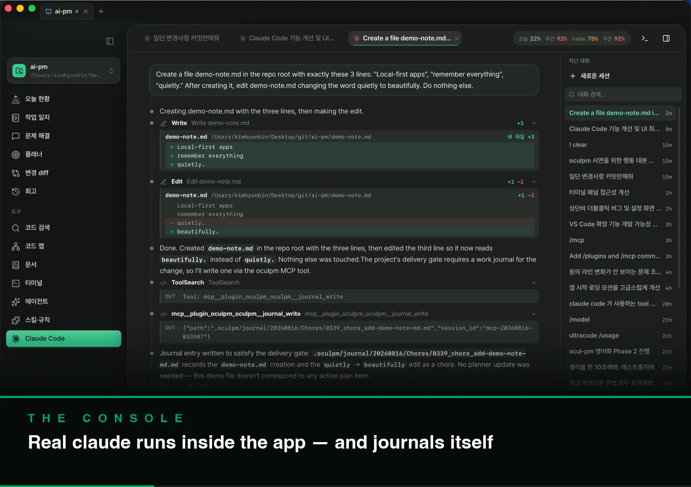
Task: Click the 코드 맵 hierarchy icon
Action: 16,246
